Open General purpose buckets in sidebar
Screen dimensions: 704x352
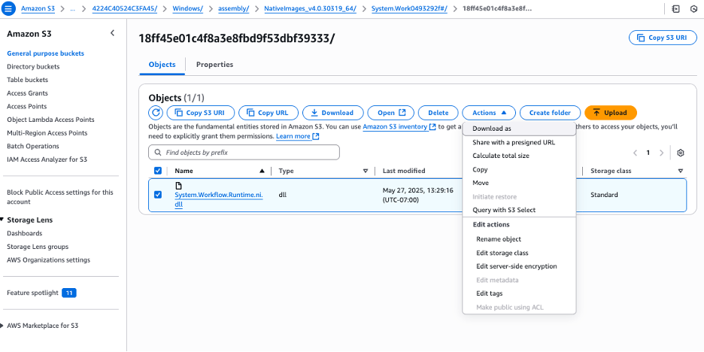(x=45, y=53)
